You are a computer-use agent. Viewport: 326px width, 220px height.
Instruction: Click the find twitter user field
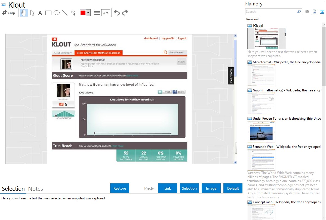[177, 52]
